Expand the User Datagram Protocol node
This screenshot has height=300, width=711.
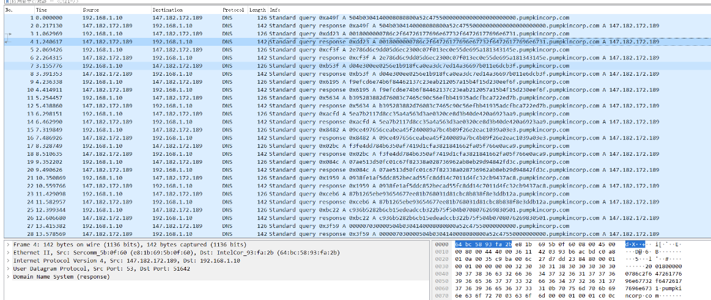tap(7, 268)
